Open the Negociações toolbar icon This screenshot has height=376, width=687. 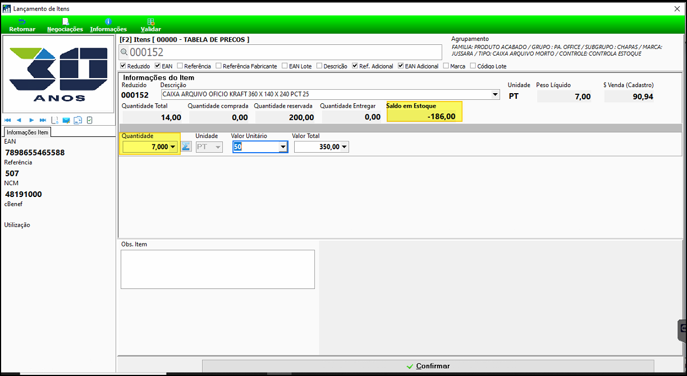click(65, 21)
